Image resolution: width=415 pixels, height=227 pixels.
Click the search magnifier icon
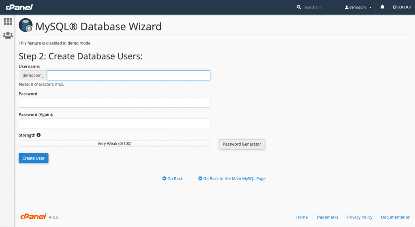click(299, 7)
